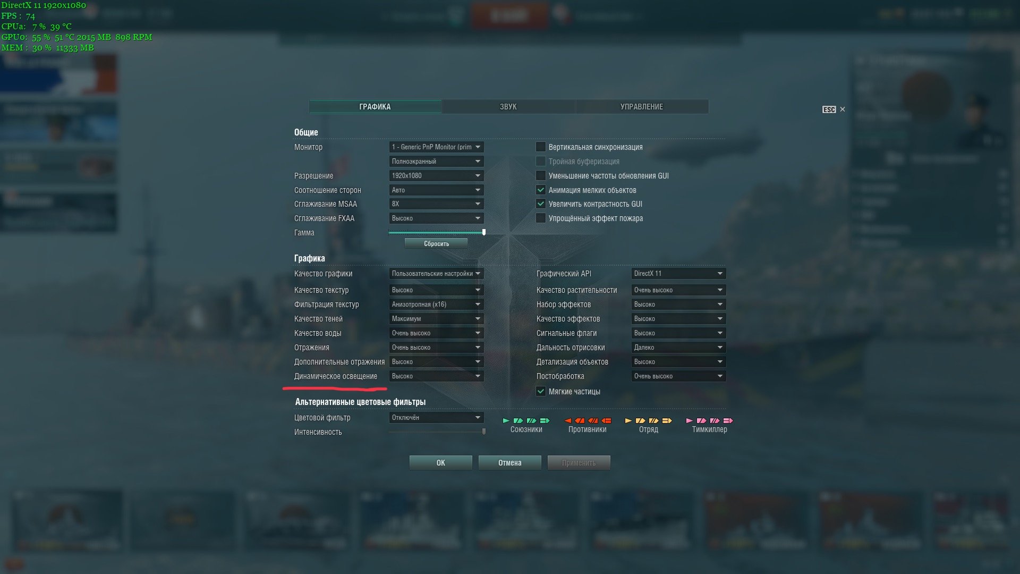This screenshot has height=574, width=1020.
Task: Uncheck Анимация мелких объектов
Action: click(541, 190)
